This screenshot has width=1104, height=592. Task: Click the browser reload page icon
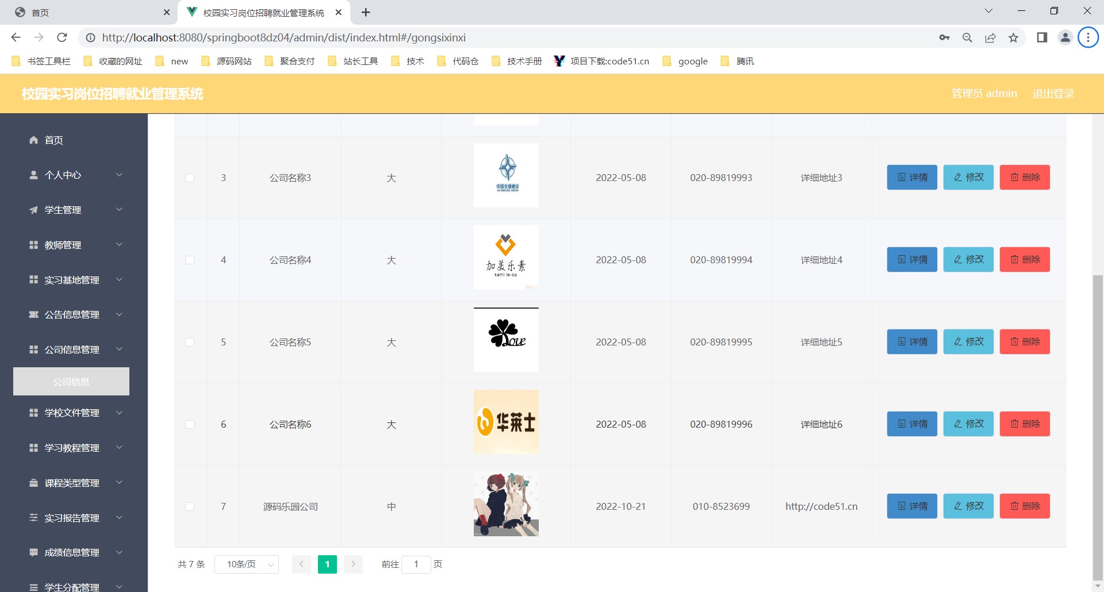click(62, 37)
